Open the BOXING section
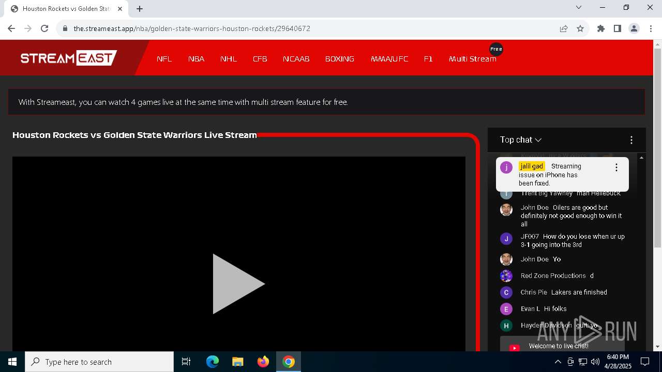The image size is (662, 372). click(339, 59)
